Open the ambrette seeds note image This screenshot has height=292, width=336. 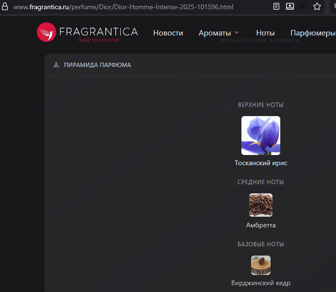pyautogui.click(x=261, y=205)
